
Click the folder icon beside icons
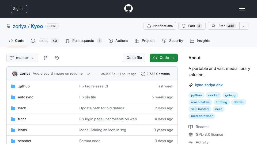pos(13,130)
